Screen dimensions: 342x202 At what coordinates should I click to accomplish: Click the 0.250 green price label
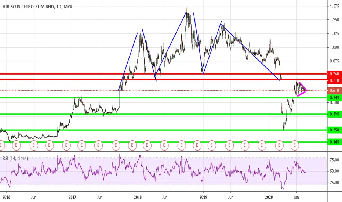point(334,130)
